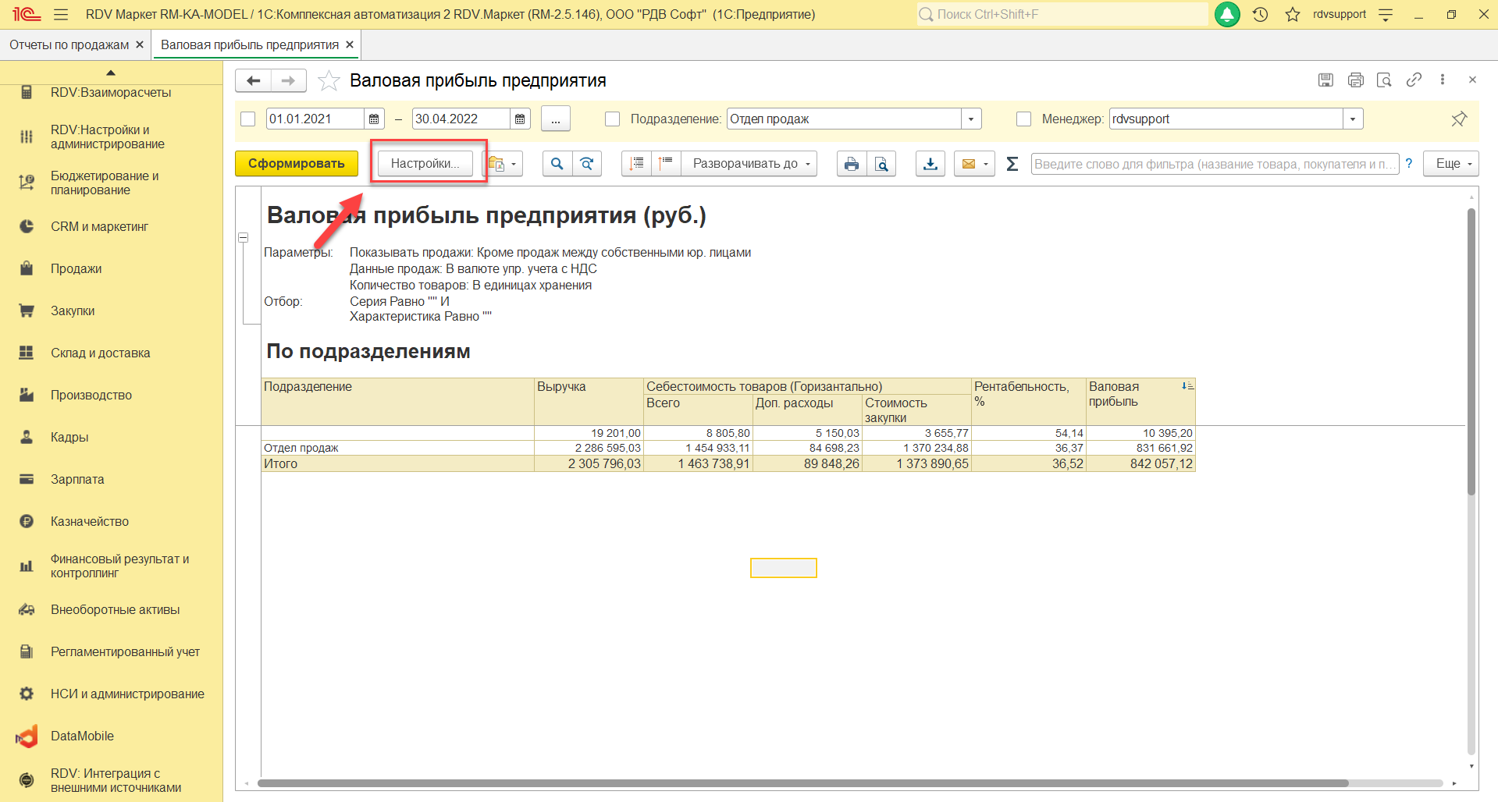Click the sum sigma icon
This screenshot has width=1498, height=802.
[1012, 164]
